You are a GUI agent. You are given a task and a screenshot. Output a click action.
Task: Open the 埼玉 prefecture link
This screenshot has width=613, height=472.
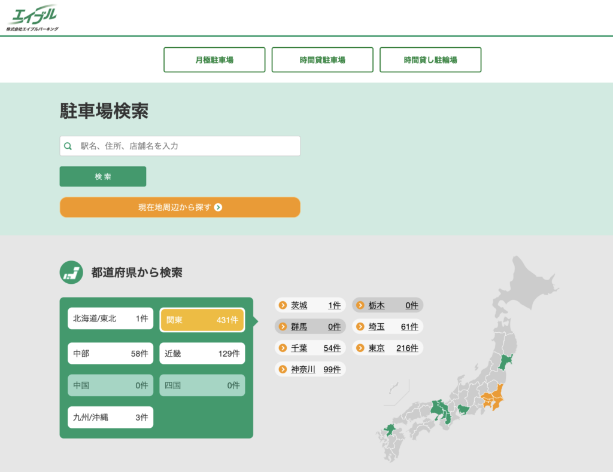pyautogui.click(x=387, y=326)
